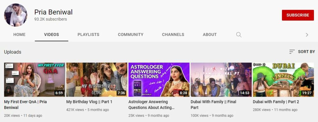Click the 14:53 duration badge
Image resolution: width=318 pixels, height=122 pixels.
pyautogui.click(x=245, y=93)
